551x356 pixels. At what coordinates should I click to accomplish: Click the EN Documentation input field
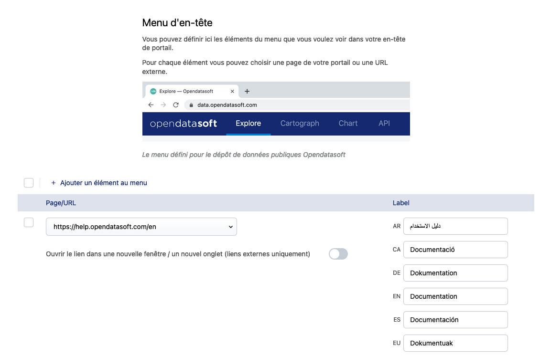pos(455,296)
